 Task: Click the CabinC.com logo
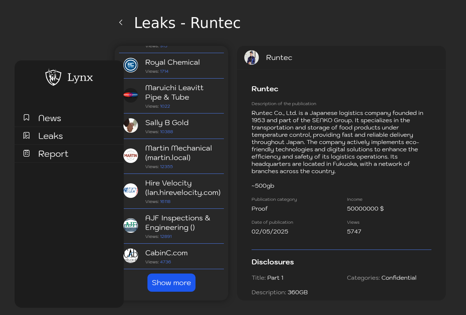[131, 256]
